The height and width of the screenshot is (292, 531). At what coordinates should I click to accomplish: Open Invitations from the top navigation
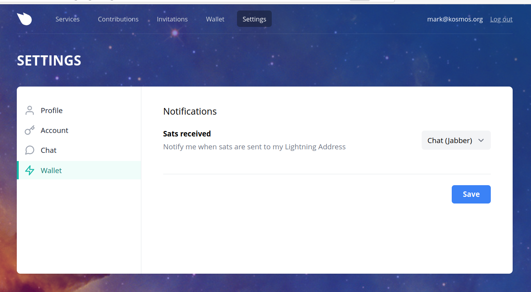coord(172,19)
